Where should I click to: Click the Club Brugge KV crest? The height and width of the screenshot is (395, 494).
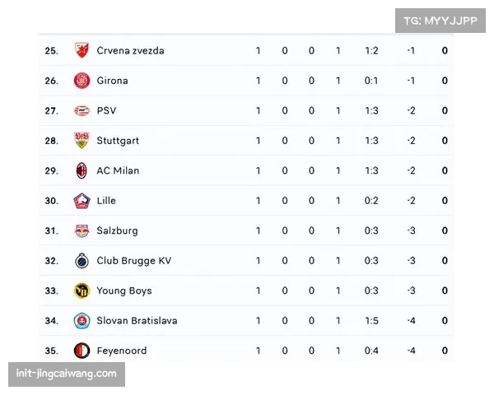82,261
